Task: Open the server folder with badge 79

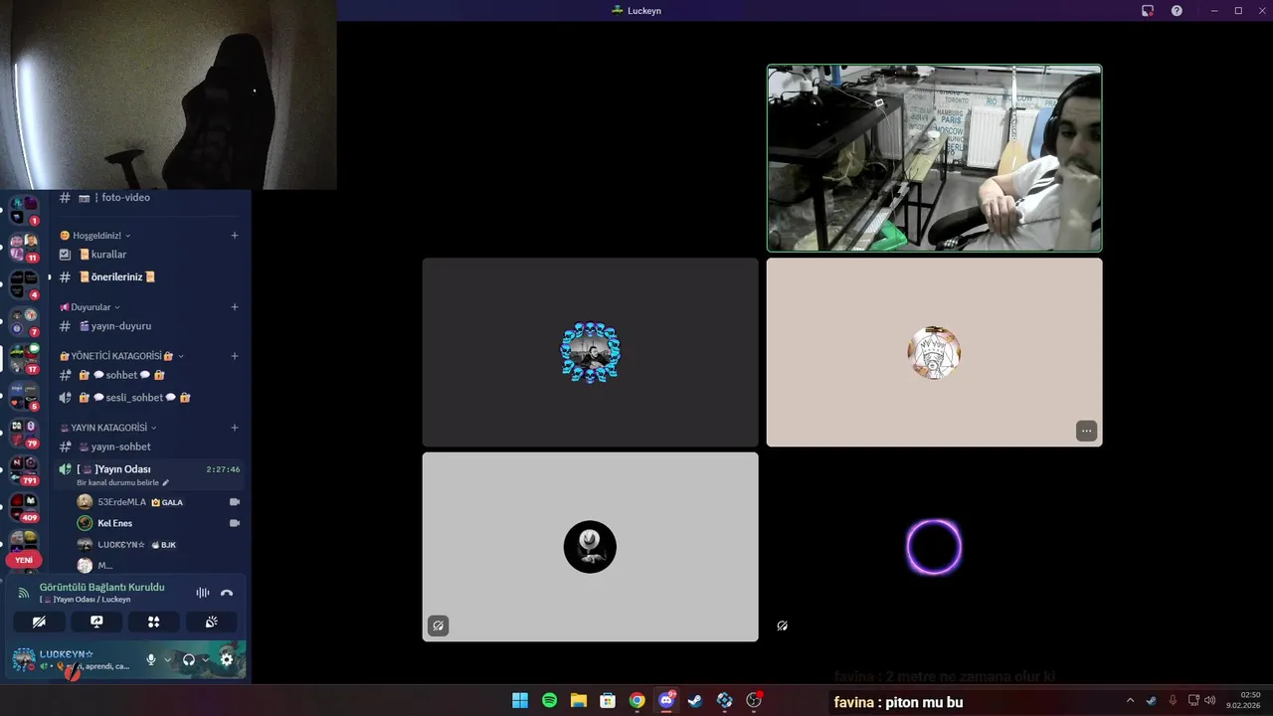Action: 24,433
